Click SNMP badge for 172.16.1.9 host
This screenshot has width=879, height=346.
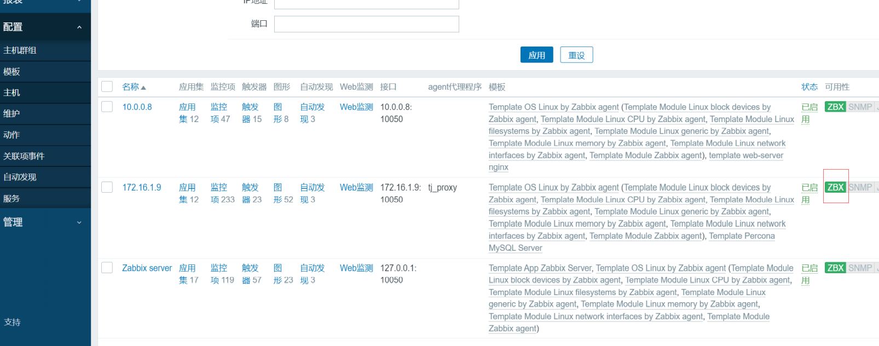(860, 187)
